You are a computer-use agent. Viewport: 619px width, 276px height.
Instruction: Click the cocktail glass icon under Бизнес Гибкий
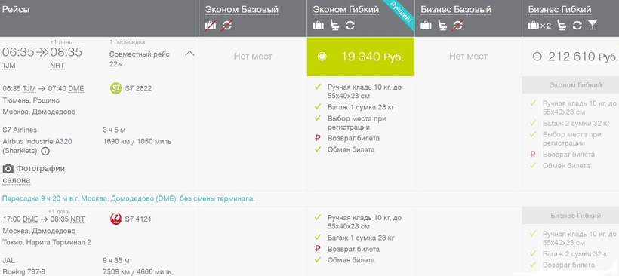click(x=593, y=26)
